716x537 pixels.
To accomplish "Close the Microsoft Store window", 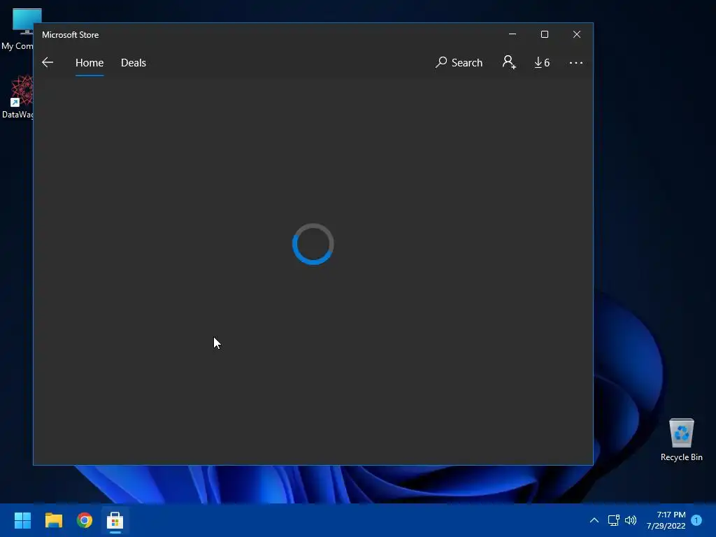I will [x=577, y=34].
